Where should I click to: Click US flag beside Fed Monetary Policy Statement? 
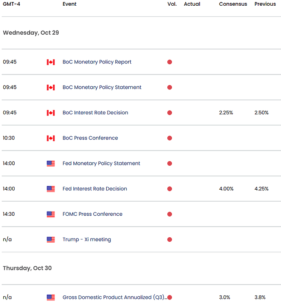coord(50,164)
